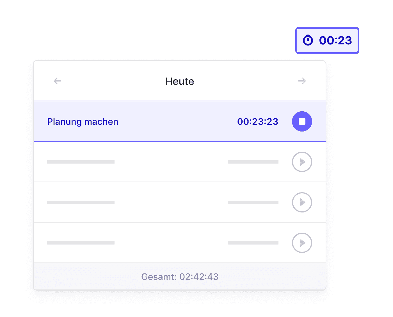Click first placeholder entry's task name bar
Viewport: 393px width, 317px height.
pos(81,162)
